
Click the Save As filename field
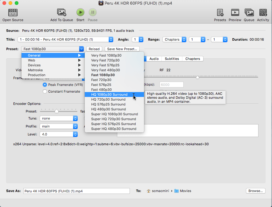tap(76, 191)
